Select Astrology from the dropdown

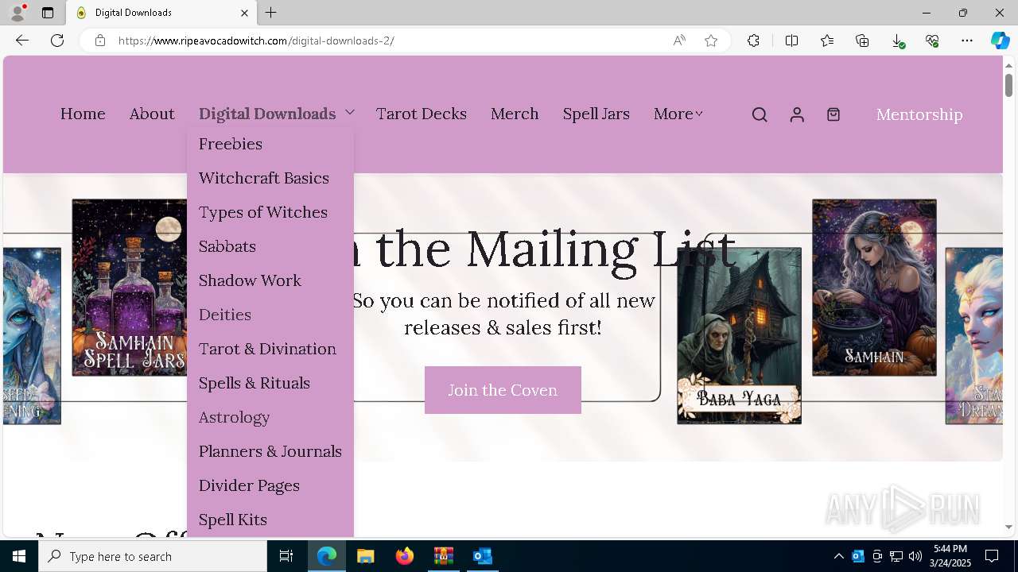235,417
